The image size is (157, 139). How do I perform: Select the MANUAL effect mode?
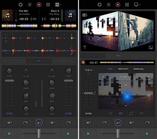(139, 69)
